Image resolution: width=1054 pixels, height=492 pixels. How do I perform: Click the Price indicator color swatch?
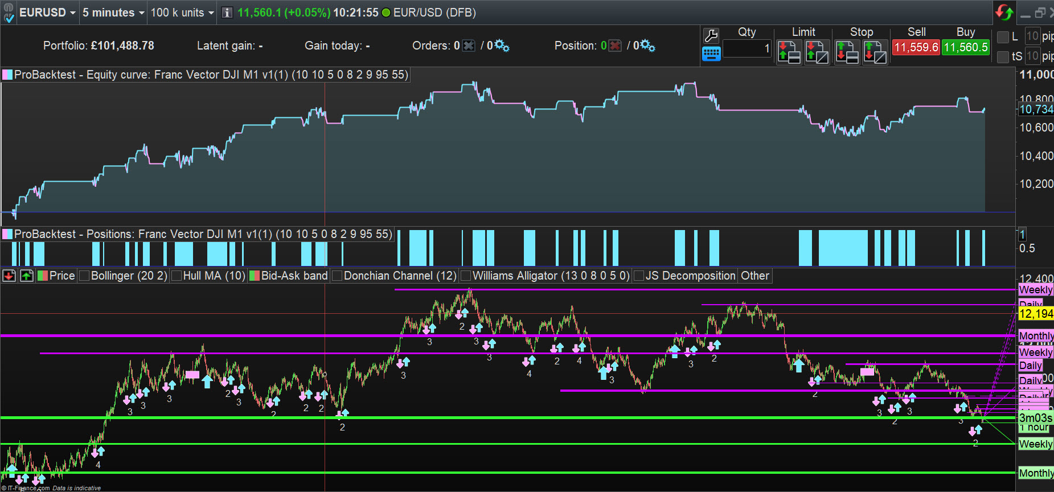pos(43,276)
